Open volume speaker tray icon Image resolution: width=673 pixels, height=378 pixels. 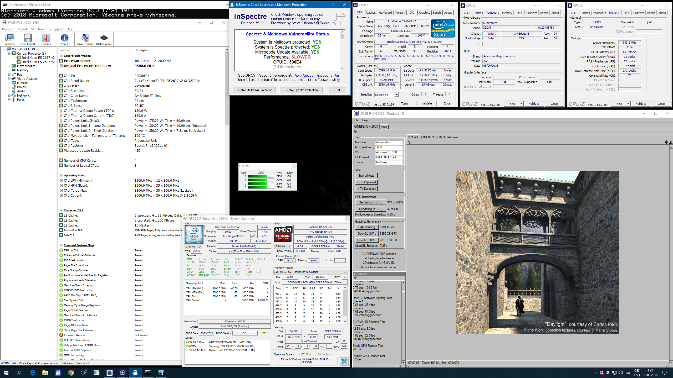coord(621,373)
